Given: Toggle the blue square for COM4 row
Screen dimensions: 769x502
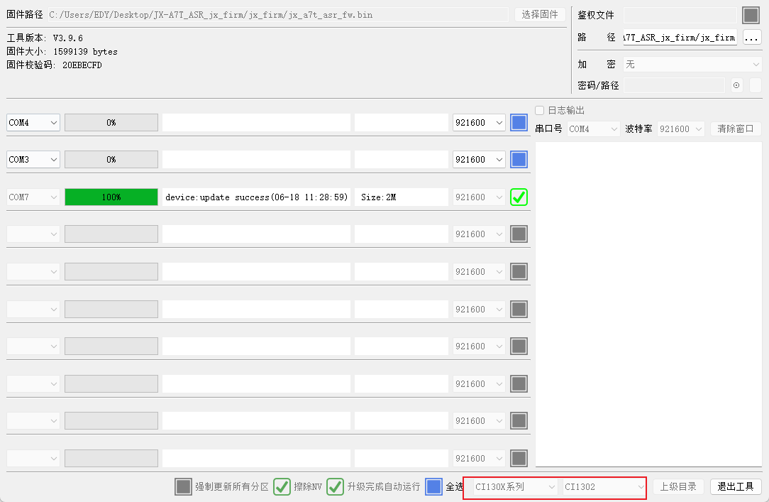Looking at the screenshot, I should [519, 123].
